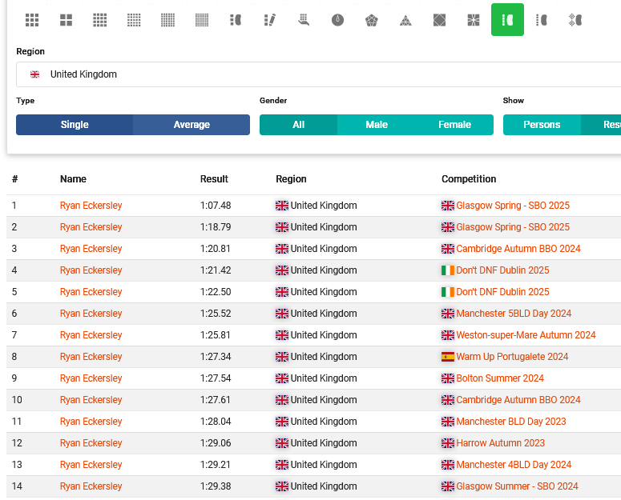
Task: Open Harrow Autumn 2023 competition
Action: (500, 443)
